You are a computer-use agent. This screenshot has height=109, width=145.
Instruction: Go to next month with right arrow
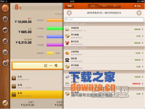click(x=139, y=13)
